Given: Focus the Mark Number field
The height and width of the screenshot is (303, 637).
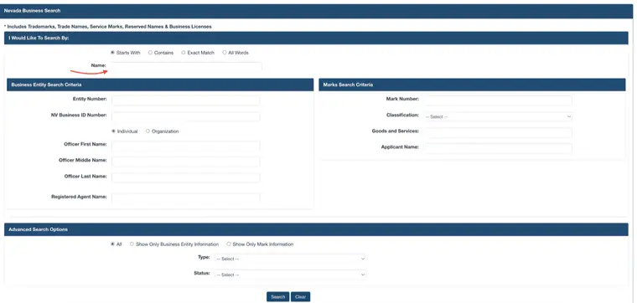Looking at the screenshot, I should (498, 100).
